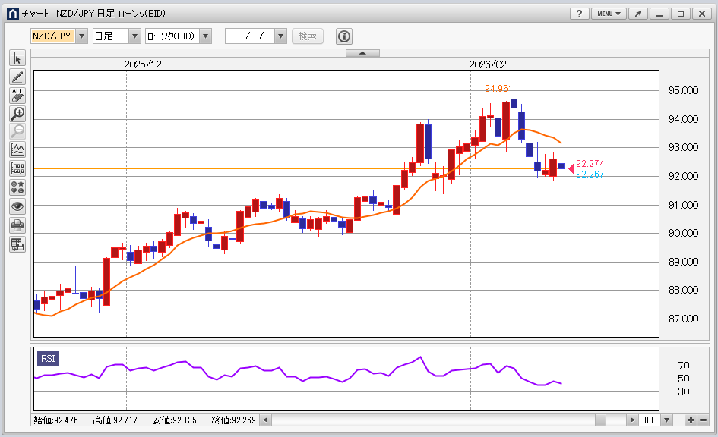
Task: Click the horizontal scrollbar thumb
Action: (600, 420)
